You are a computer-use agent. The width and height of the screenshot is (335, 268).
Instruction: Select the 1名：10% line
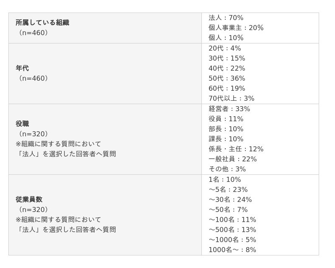click(225, 179)
